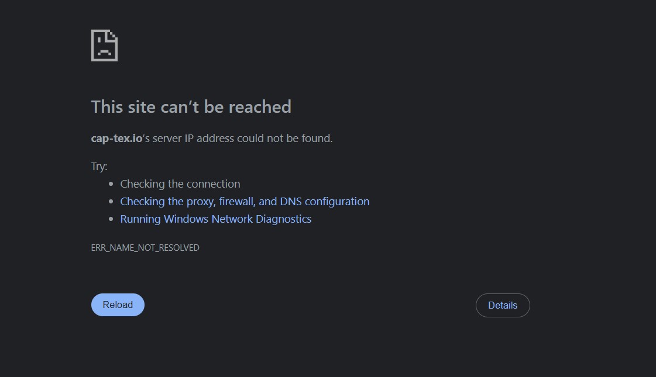The width and height of the screenshot is (656, 377).
Task: Click the folded corner of the page icon
Action: point(112,35)
